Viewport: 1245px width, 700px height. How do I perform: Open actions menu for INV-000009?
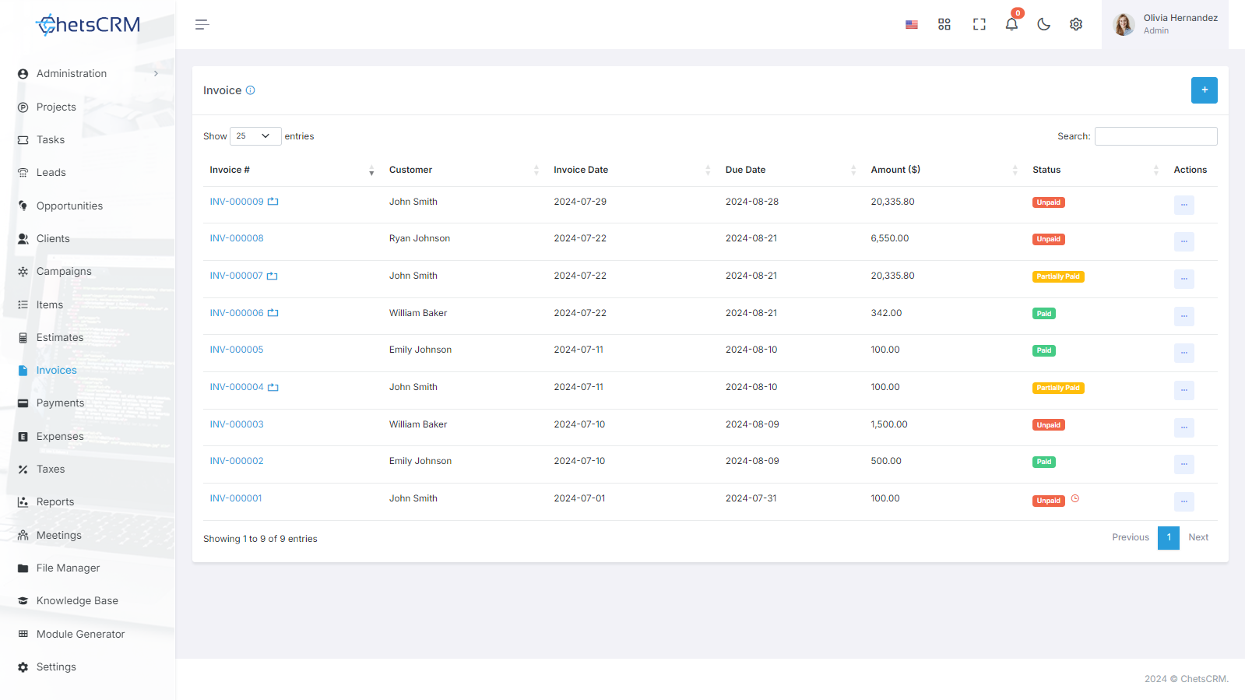(x=1184, y=205)
